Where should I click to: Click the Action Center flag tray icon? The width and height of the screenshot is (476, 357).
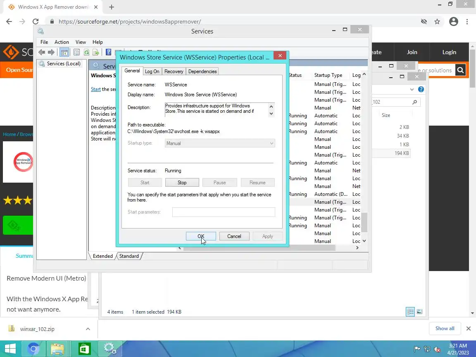(x=417, y=349)
